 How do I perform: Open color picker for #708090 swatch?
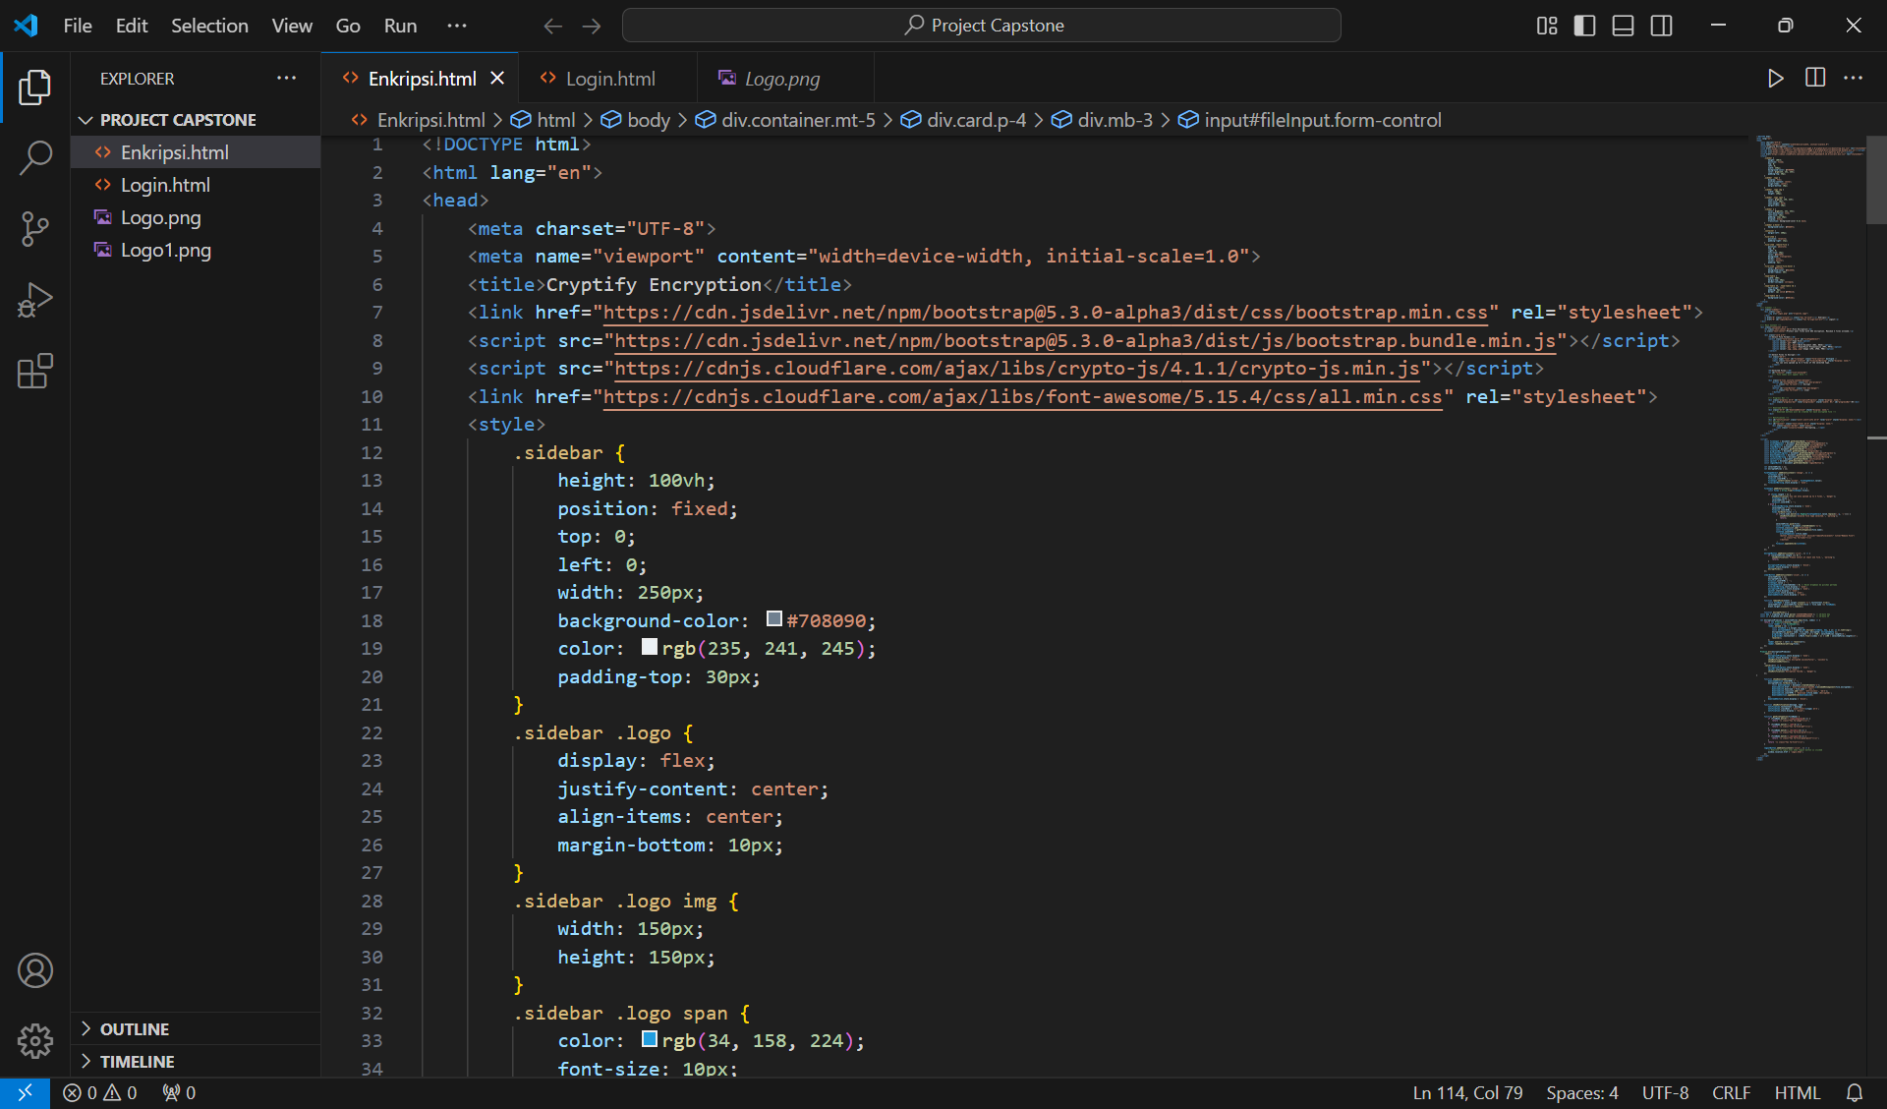click(x=774, y=619)
